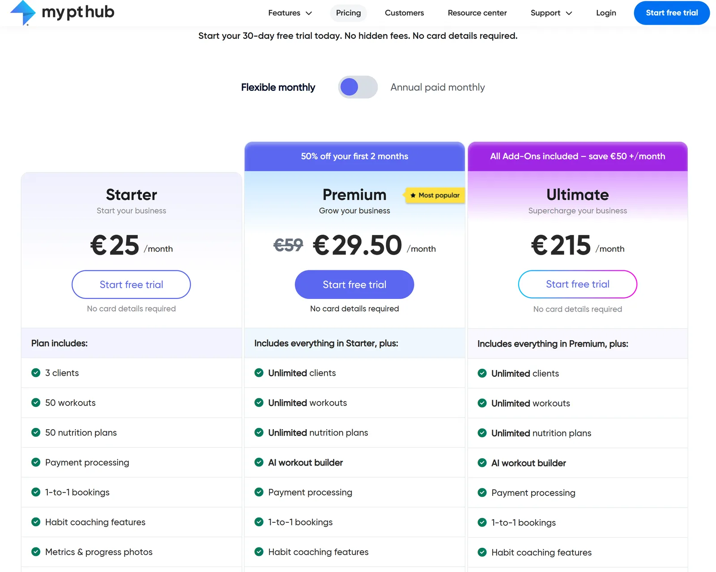Start free trial for Ultimate plan
This screenshot has width=716, height=572.
577,284
